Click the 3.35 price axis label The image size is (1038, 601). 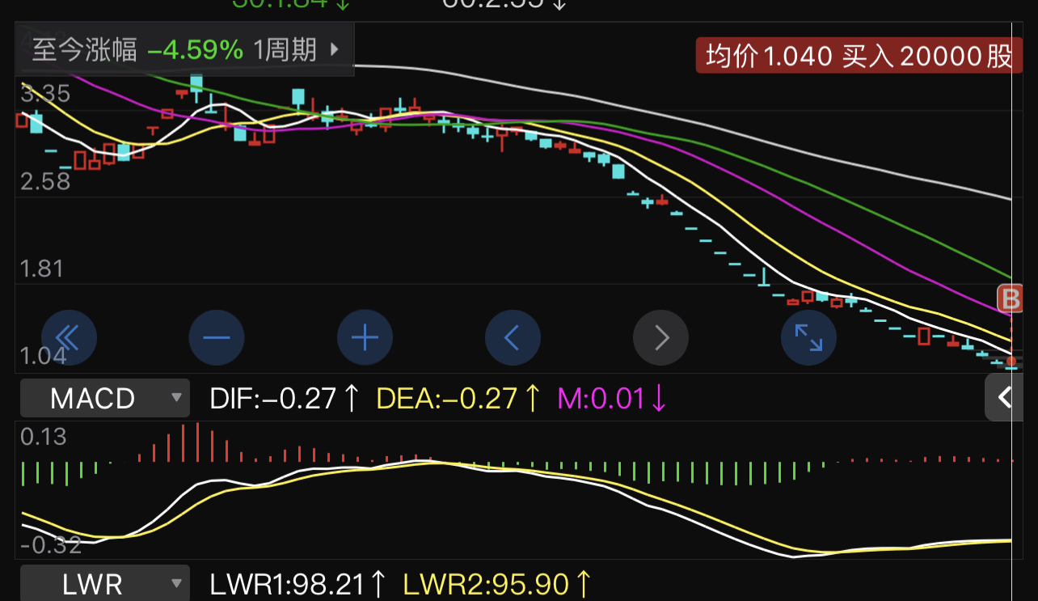(46, 94)
